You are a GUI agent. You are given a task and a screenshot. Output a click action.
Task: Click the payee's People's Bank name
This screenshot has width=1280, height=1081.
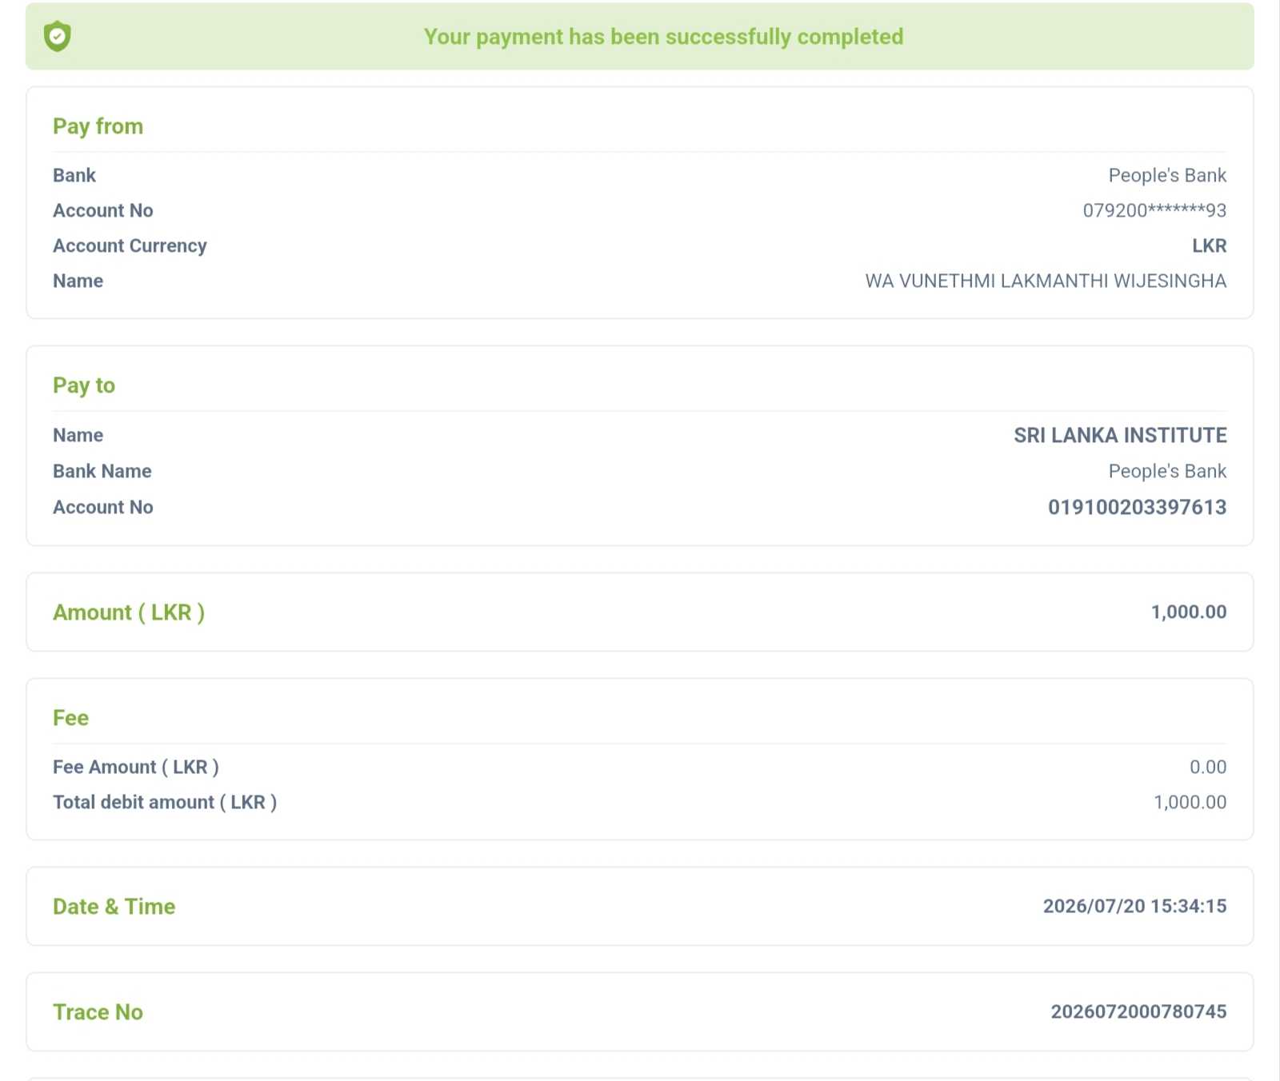1166,471
